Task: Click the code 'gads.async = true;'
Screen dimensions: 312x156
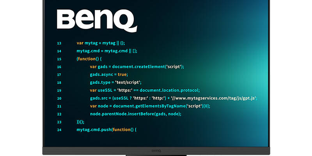Action: pos(109,74)
